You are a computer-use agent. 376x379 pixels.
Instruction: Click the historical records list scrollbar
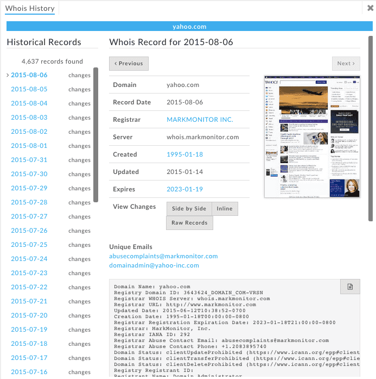pyautogui.click(x=95, y=135)
